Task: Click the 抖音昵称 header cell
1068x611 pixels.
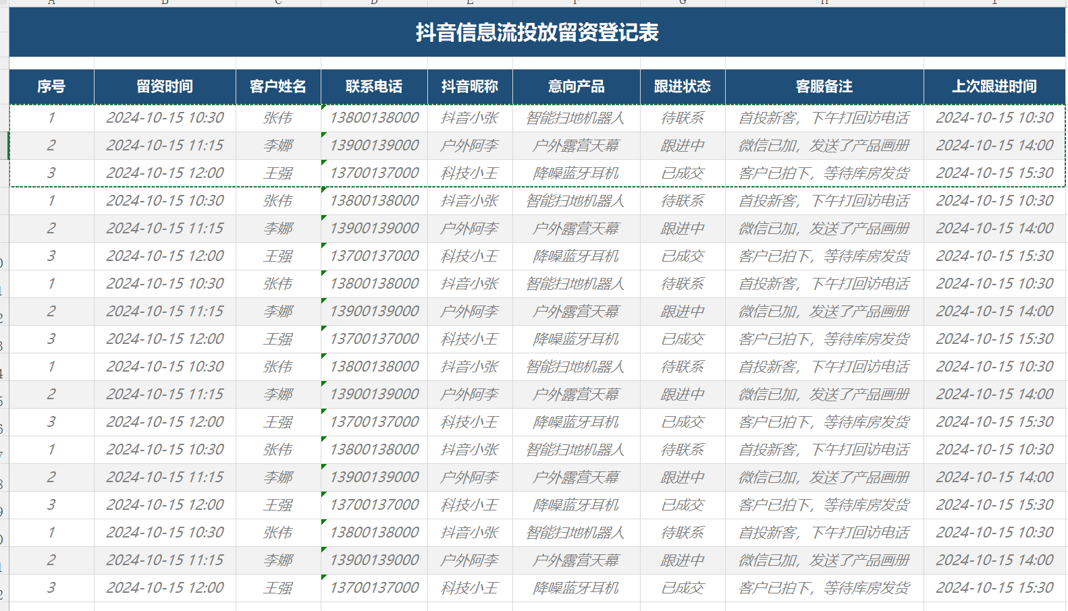Action: point(470,86)
